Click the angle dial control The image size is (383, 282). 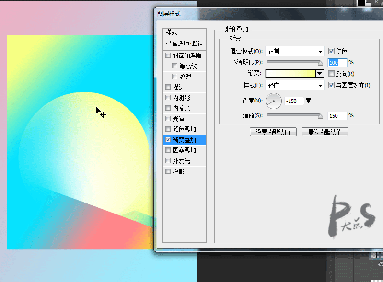pyautogui.click(x=274, y=101)
